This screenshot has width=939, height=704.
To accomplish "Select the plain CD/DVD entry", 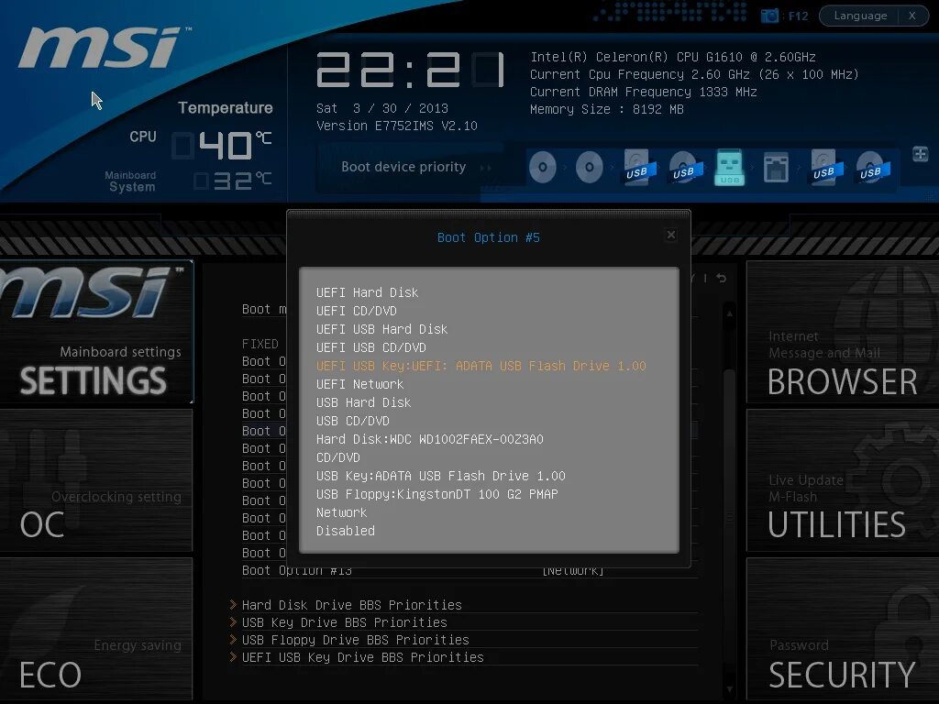I will (x=337, y=457).
